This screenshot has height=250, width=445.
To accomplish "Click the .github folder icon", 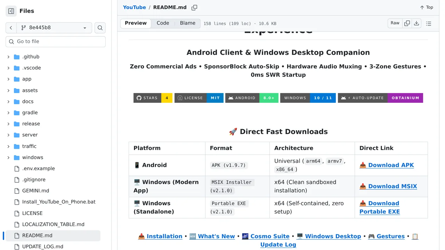I will [17, 57].
